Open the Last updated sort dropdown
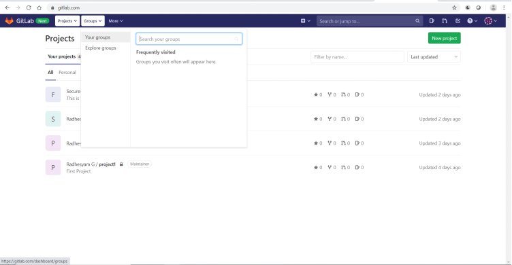 tap(434, 56)
